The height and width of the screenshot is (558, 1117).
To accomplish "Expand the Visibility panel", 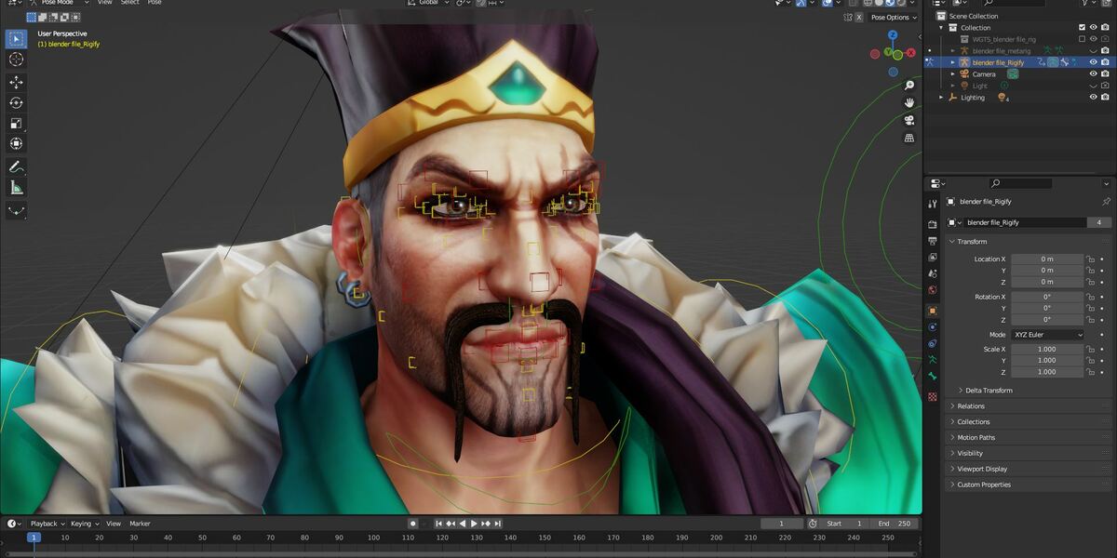I will [970, 454].
